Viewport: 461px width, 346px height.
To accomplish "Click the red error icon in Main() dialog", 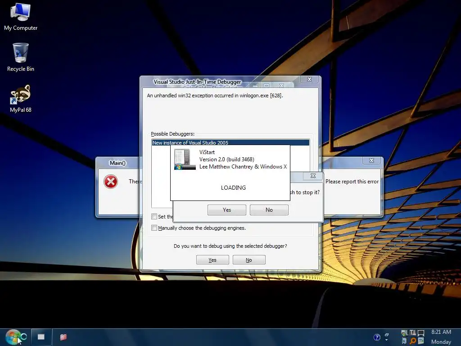I will tap(111, 182).
